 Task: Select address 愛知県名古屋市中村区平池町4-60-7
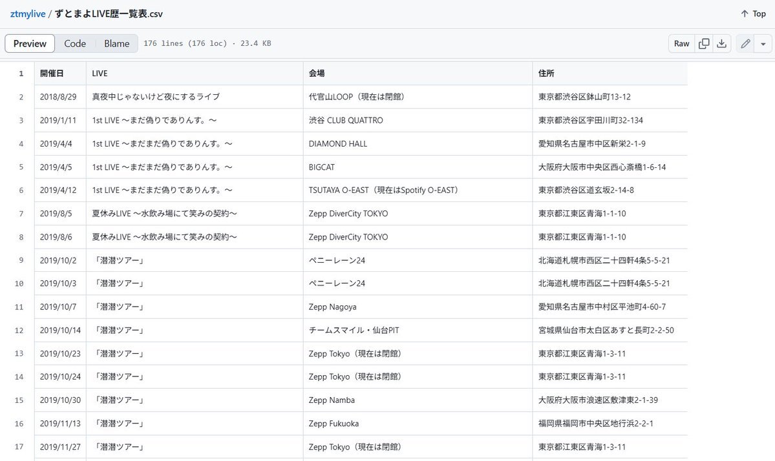pyautogui.click(x=610, y=307)
